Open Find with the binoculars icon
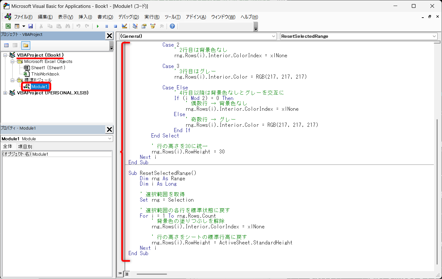 coord(67,26)
